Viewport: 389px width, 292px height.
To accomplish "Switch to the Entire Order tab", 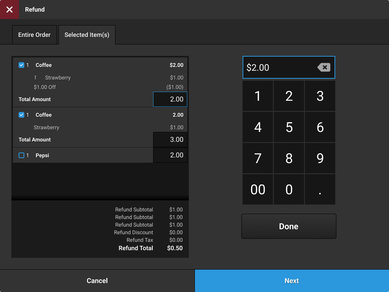I will coord(35,35).
